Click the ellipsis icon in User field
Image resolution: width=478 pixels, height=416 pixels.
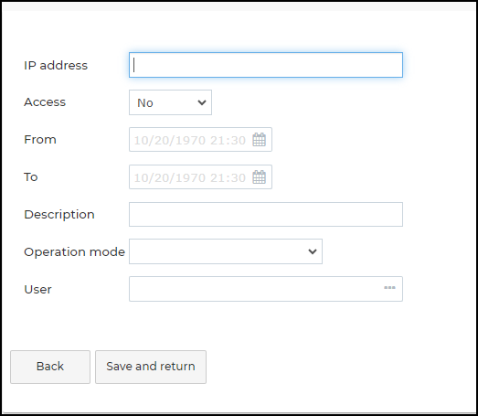pyautogui.click(x=389, y=288)
